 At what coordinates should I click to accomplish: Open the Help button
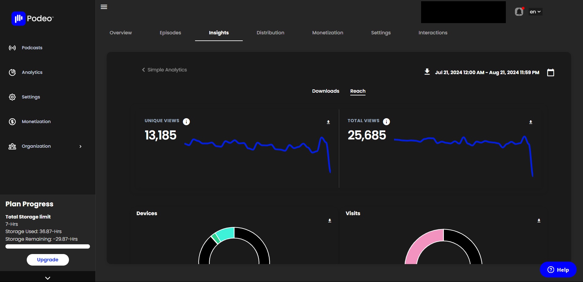coord(558,270)
